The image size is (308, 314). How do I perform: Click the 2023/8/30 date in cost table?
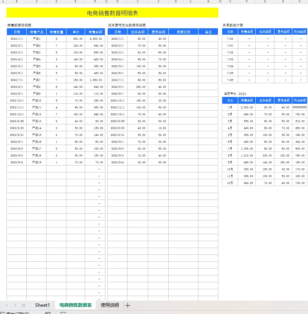point(117,128)
